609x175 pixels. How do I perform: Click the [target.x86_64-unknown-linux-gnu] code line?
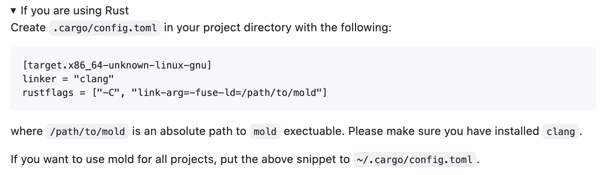117,65
